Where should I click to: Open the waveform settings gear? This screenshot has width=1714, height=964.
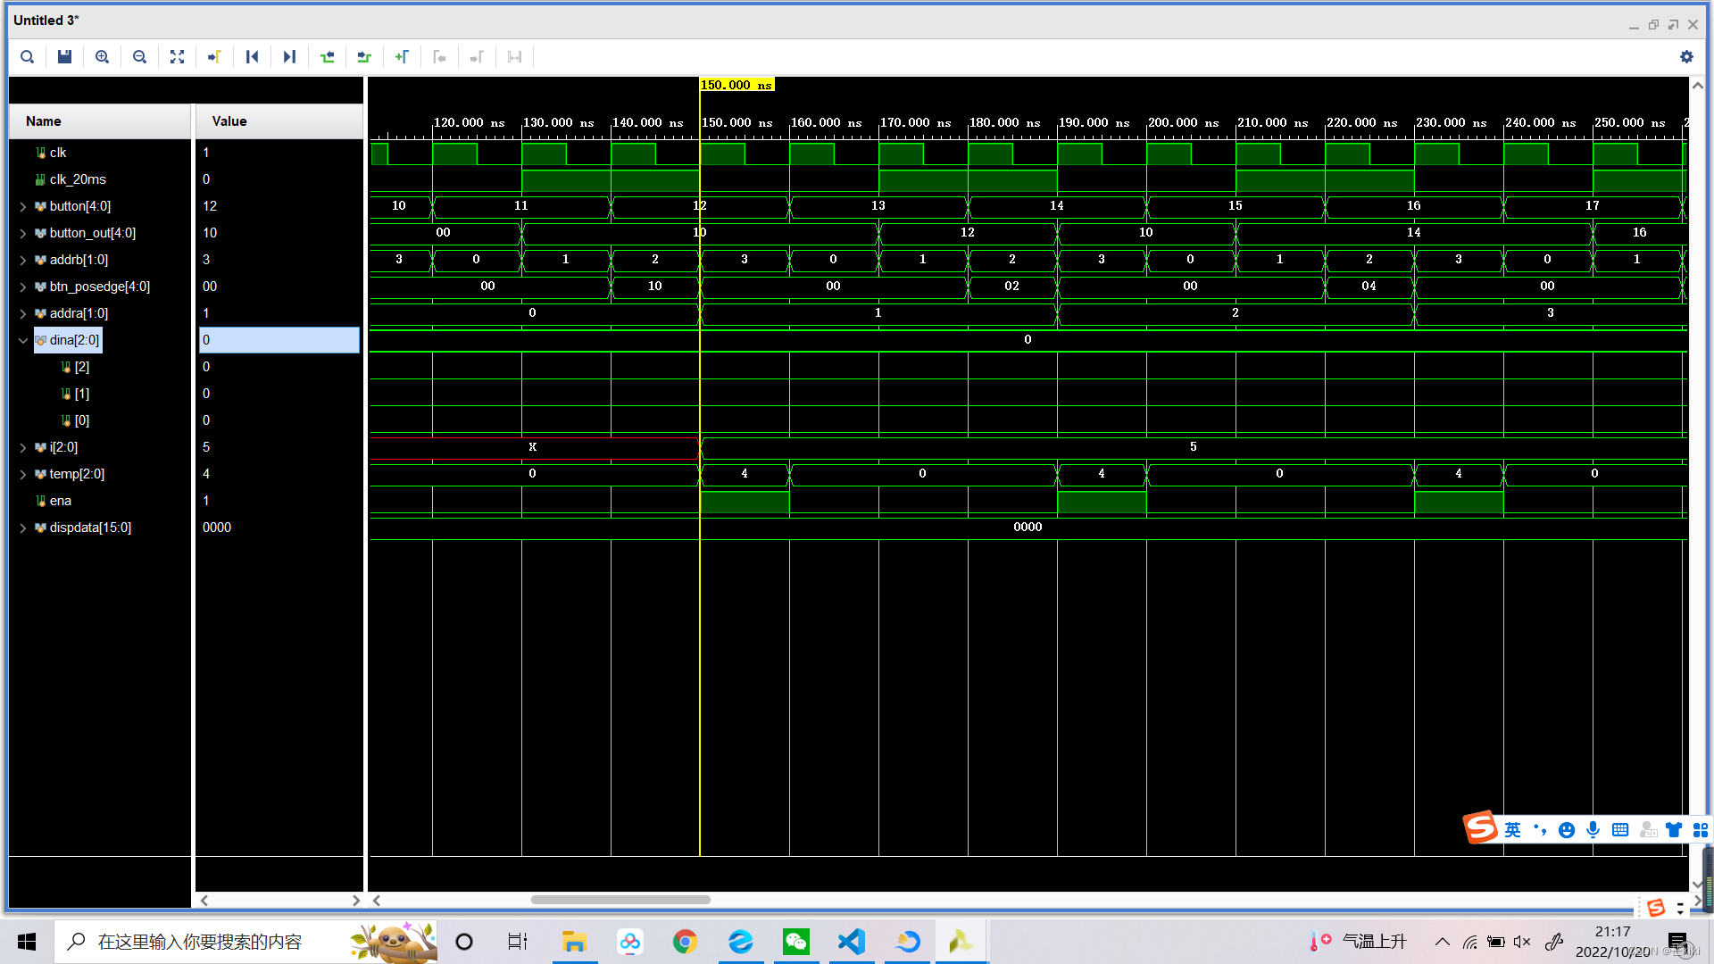(x=1686, y=57)
